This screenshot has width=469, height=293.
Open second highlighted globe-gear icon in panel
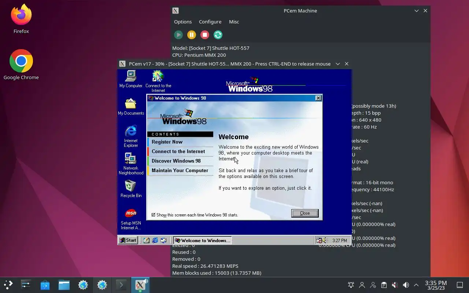tap(102, 285)
